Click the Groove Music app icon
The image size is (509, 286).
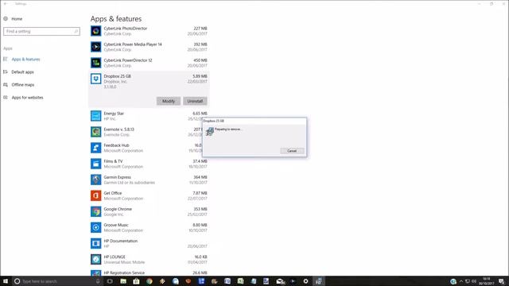pyautogui.click(x=95, y=228)
